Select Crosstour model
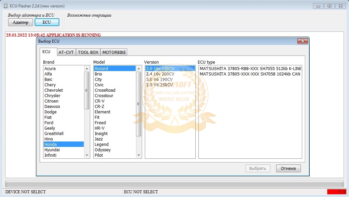This screenshot has height=197, width=349. [x=115, y=95]
